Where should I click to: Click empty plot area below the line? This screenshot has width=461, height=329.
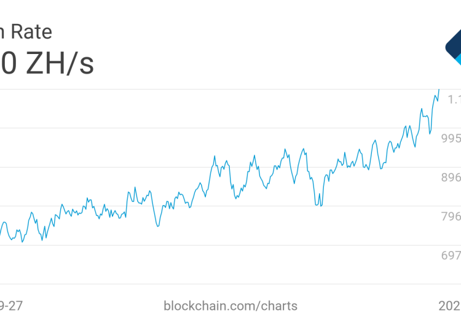tap(246, 258)
